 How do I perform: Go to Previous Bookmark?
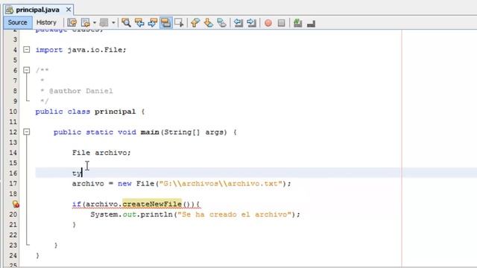pyautogui.click(x=195, y=23)
